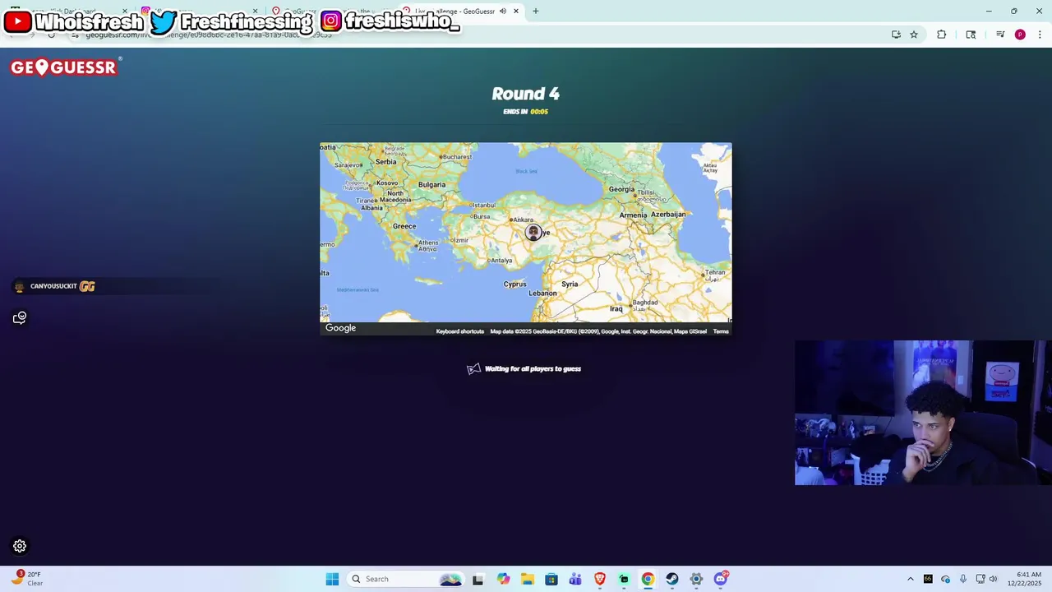
Task: Click Azerbaijan label on the map
Action: click(x=668, y=215)
